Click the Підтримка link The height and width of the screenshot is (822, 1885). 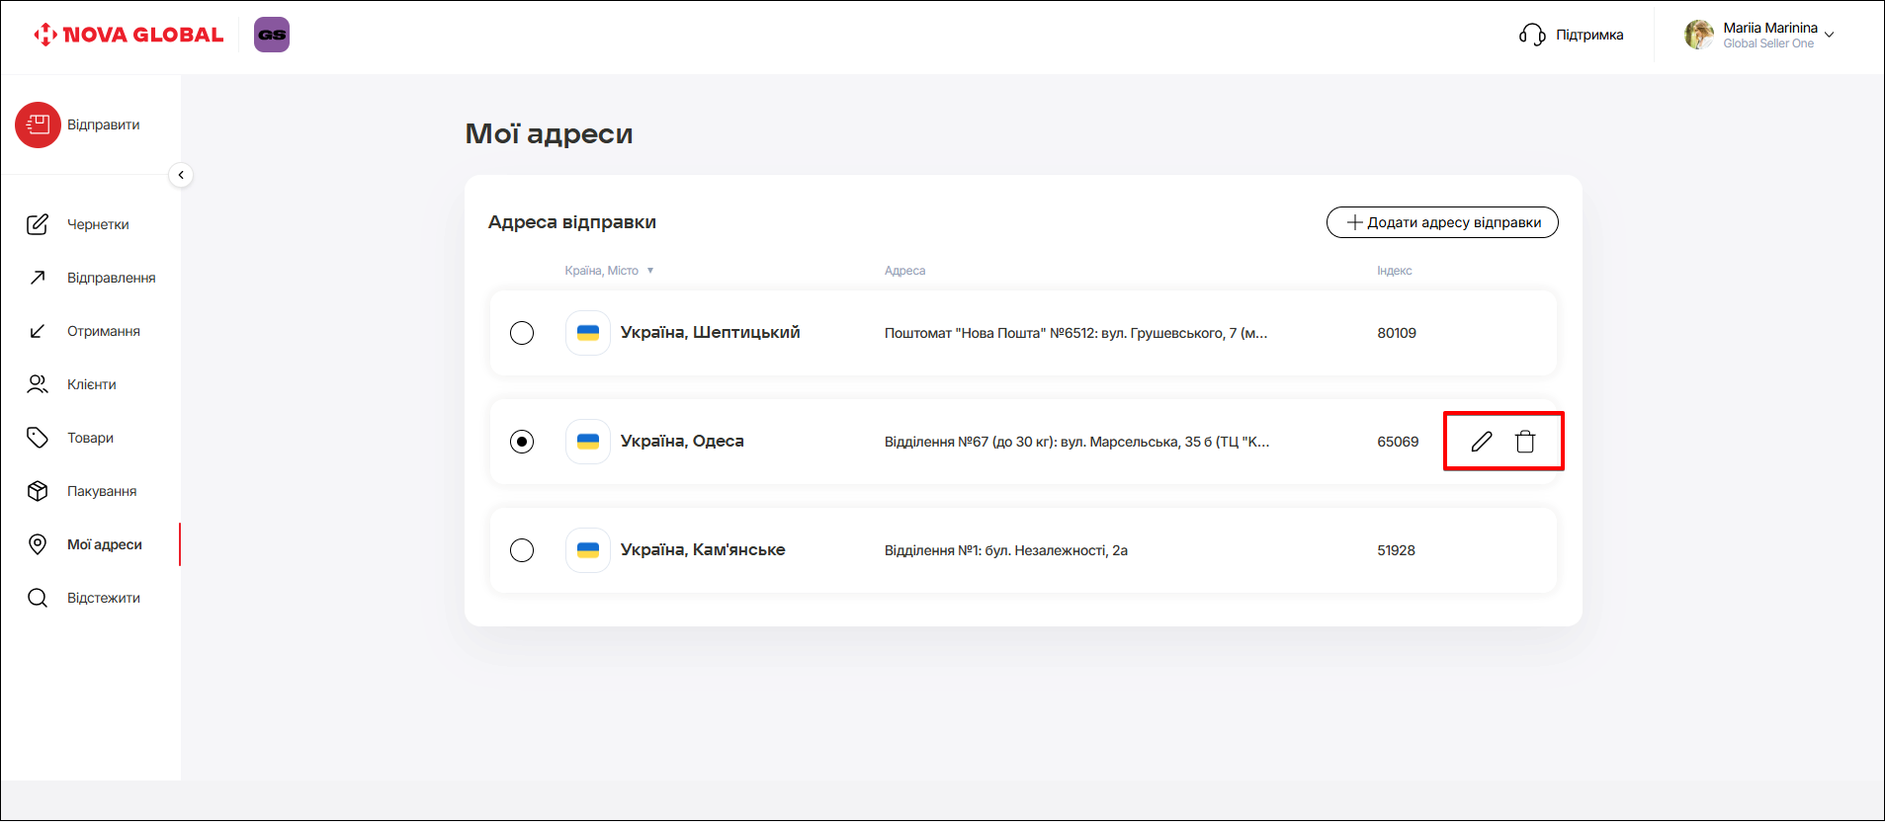[1589, 35]
